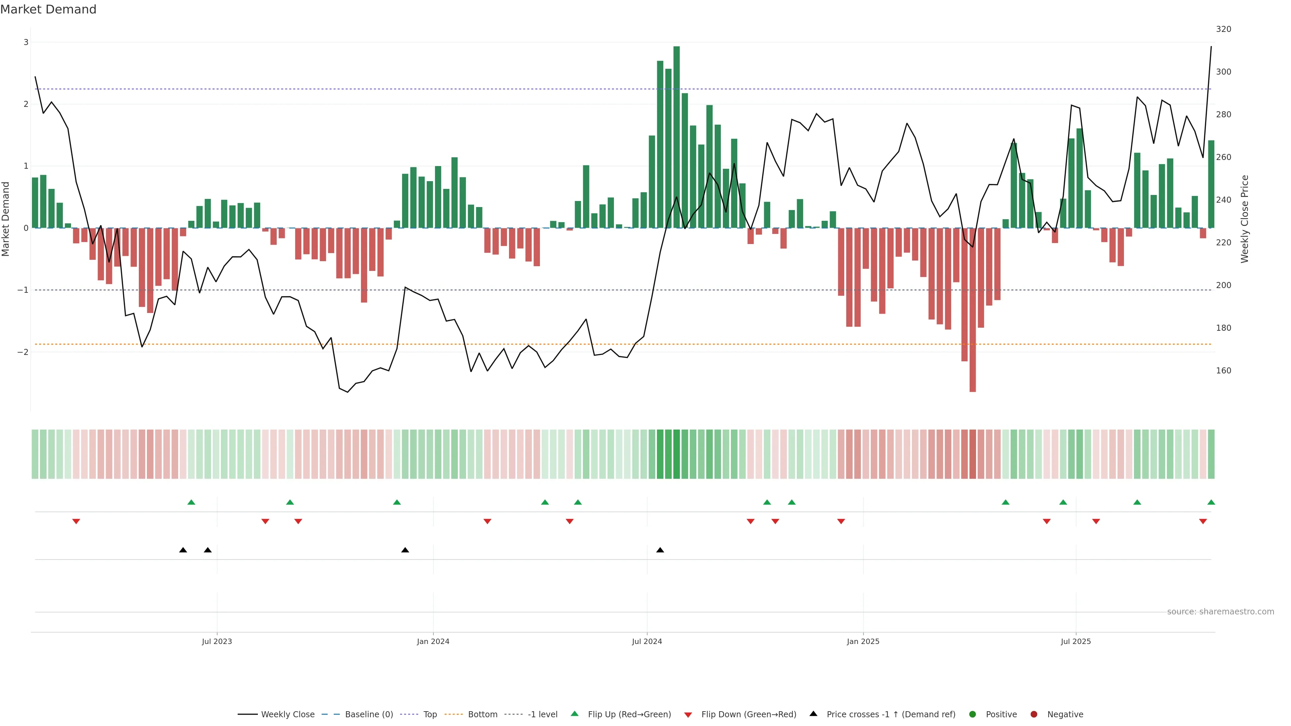Viewport: 1291px width, 726px height.
Task: Click the Jan 2025 x-axis label
Action: tap(862, 641)
